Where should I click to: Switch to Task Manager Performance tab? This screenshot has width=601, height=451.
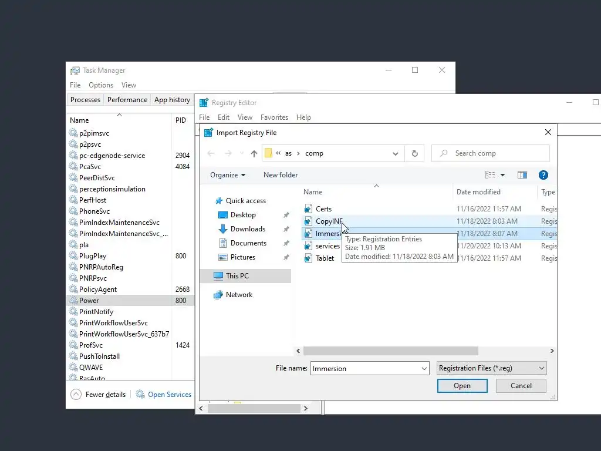coord(127,100)
